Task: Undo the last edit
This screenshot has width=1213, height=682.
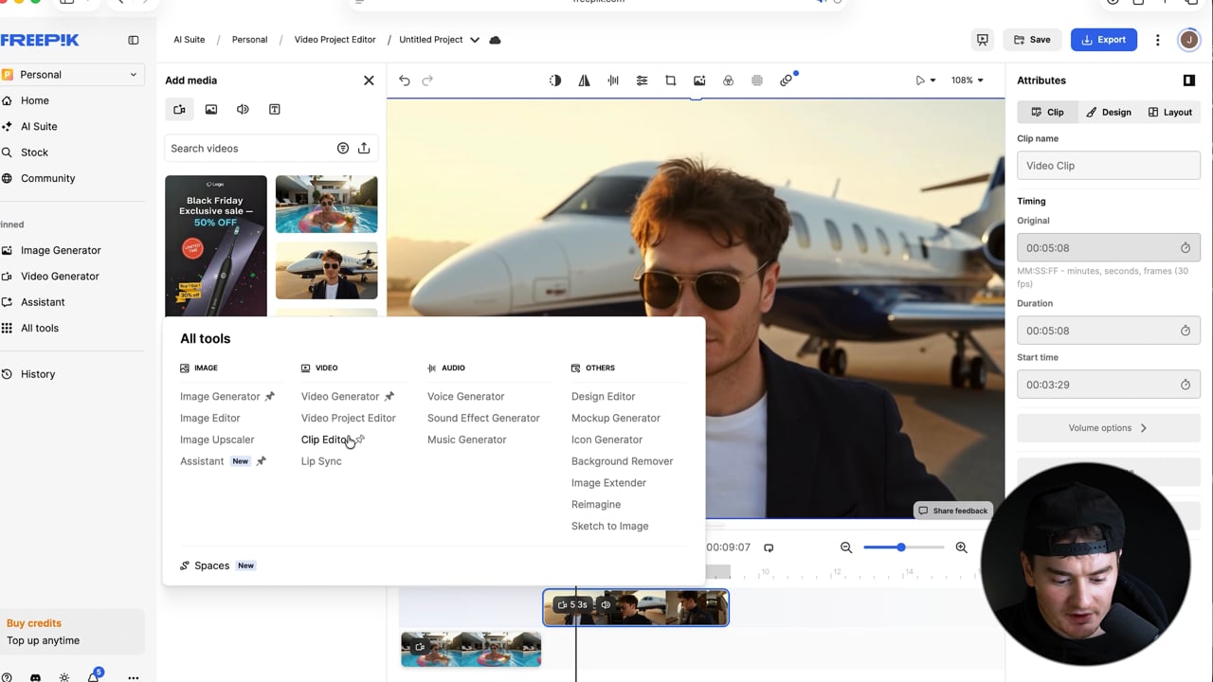Action: (x=405, y=81)
